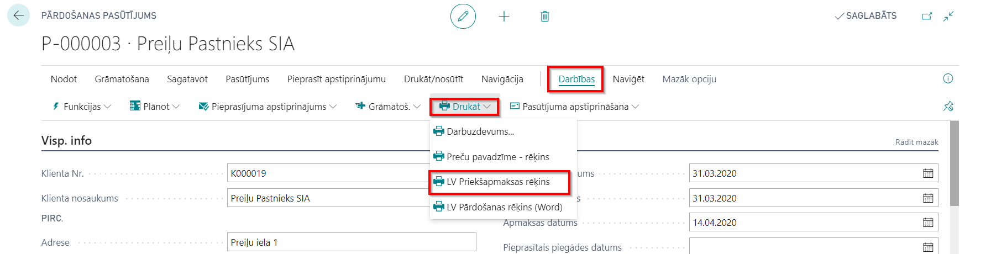Click the Visp. info section header
Image resolution: width=991 pixels, height=254 pixels.
(66, 140)
